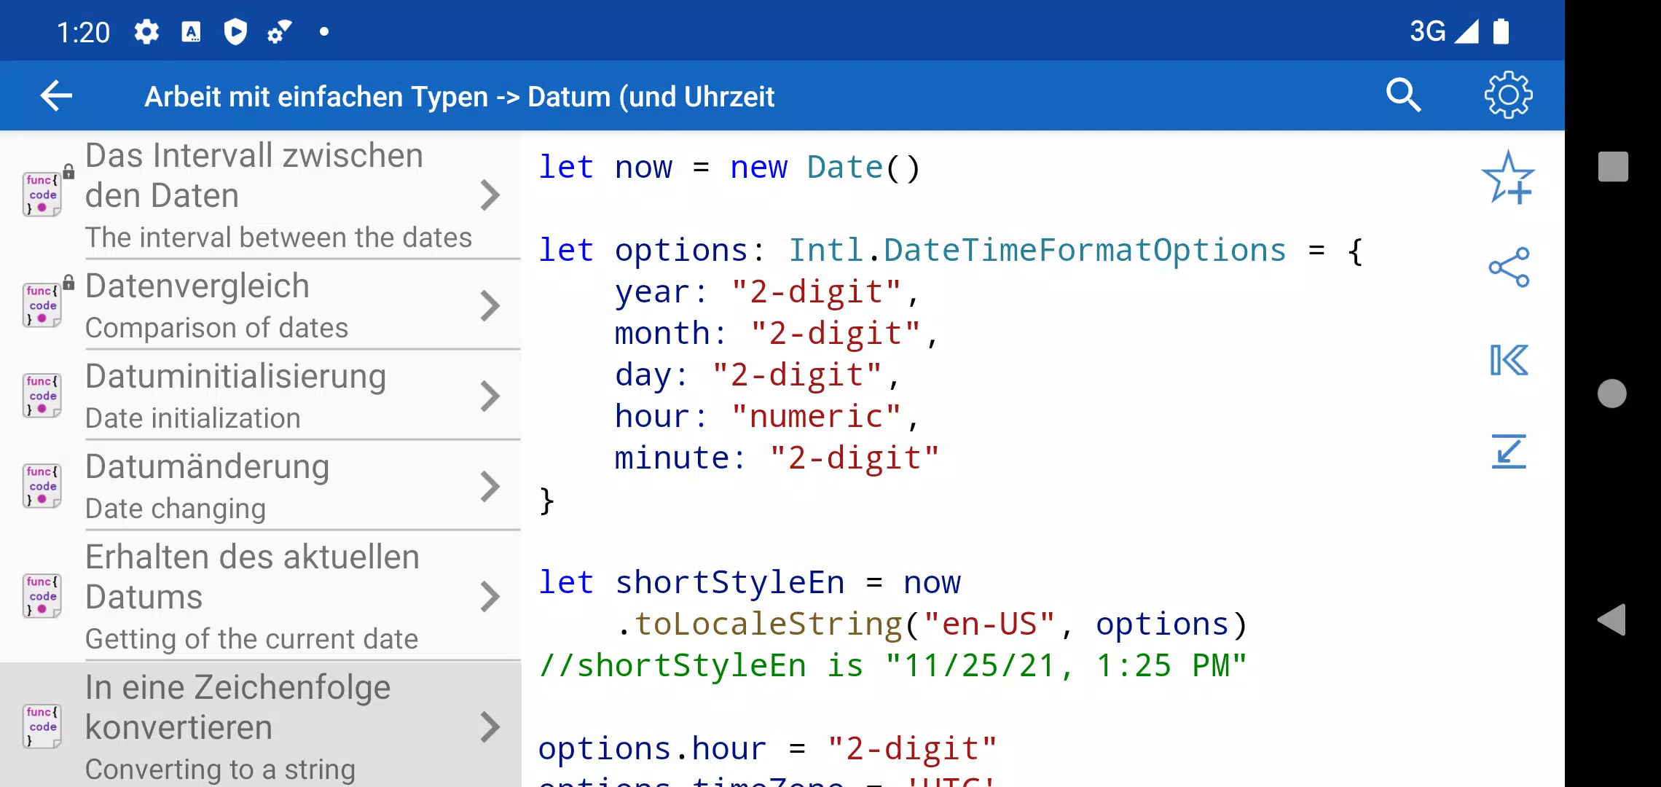Open settings via the gear icon in header

(1508, 95)
